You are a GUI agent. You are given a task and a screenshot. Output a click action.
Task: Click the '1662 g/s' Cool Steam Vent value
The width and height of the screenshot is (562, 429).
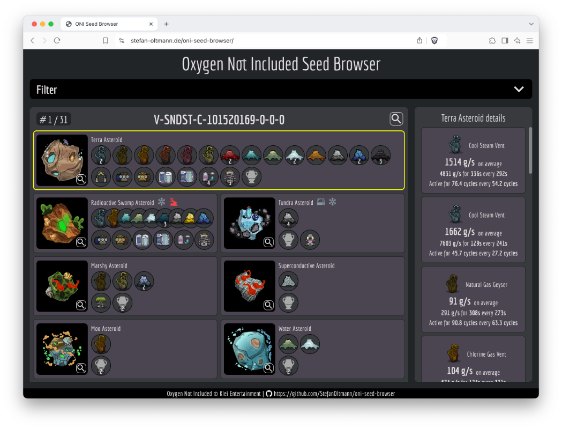pyautogui.click(x=460, y=232)
